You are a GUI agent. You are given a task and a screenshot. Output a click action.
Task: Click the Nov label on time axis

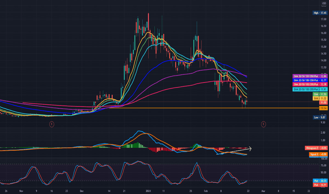pos(21,191)
